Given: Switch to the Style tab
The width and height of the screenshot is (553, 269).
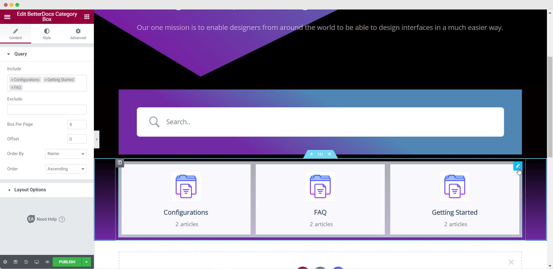Looking at the screenshot, I should point(47,34).
